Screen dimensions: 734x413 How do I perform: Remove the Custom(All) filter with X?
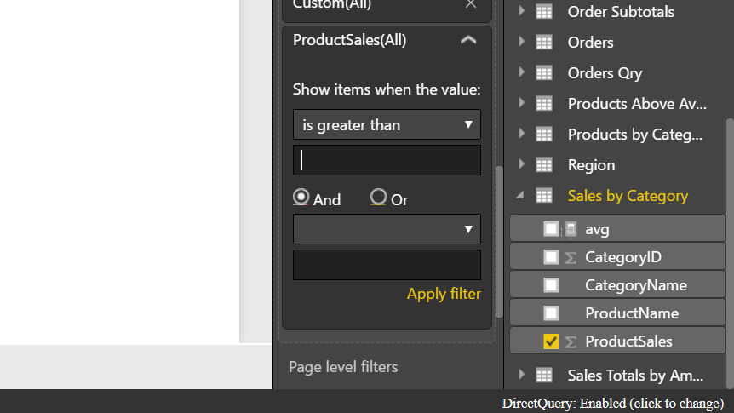point(470,4)
